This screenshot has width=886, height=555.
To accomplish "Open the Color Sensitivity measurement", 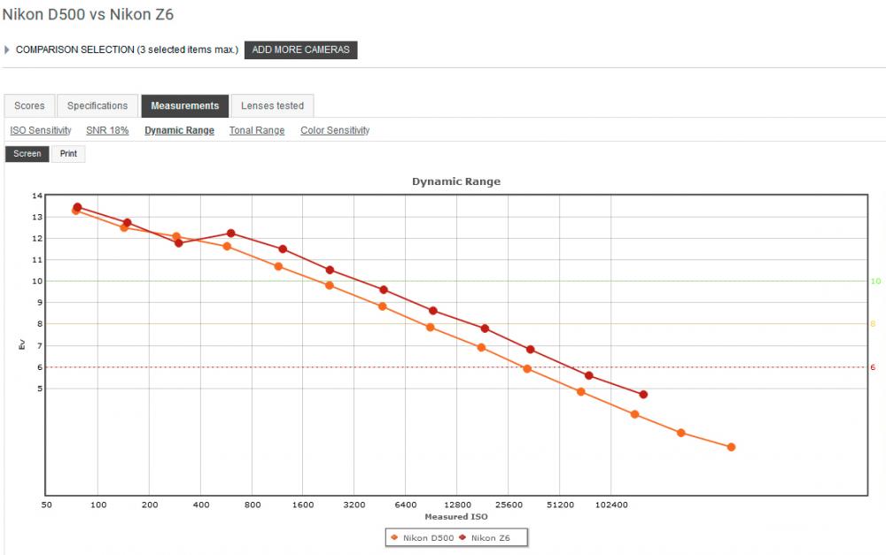I will coord(335,130).
